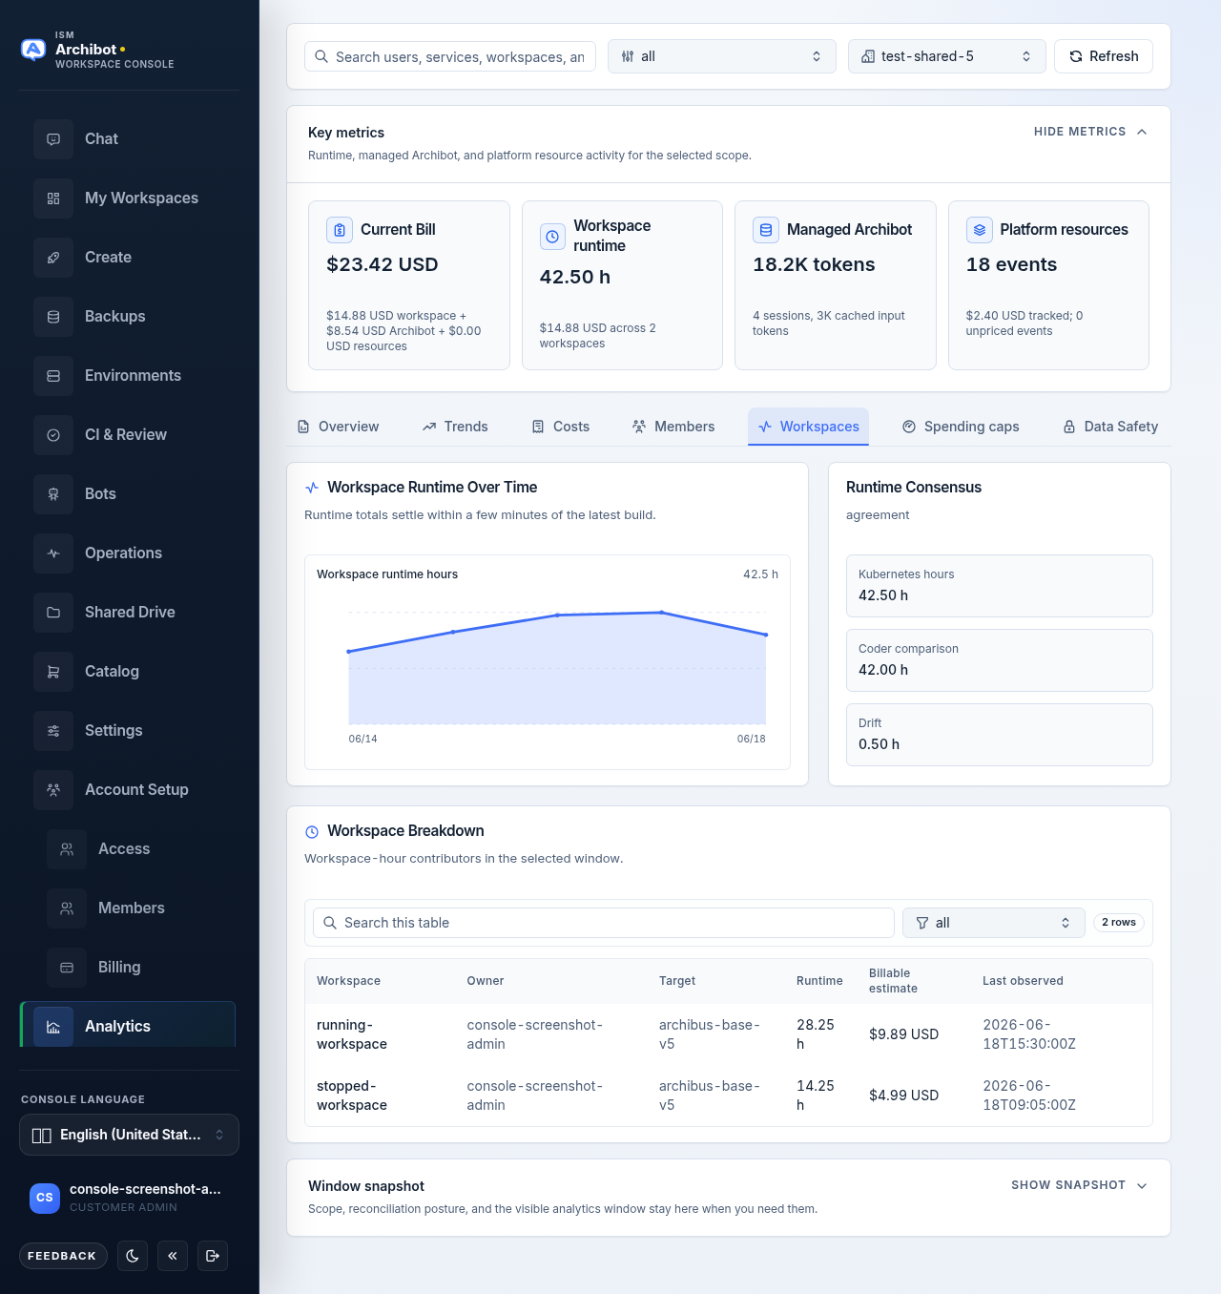Collapse sidebar with double-chevron icon

(173, 1256)
